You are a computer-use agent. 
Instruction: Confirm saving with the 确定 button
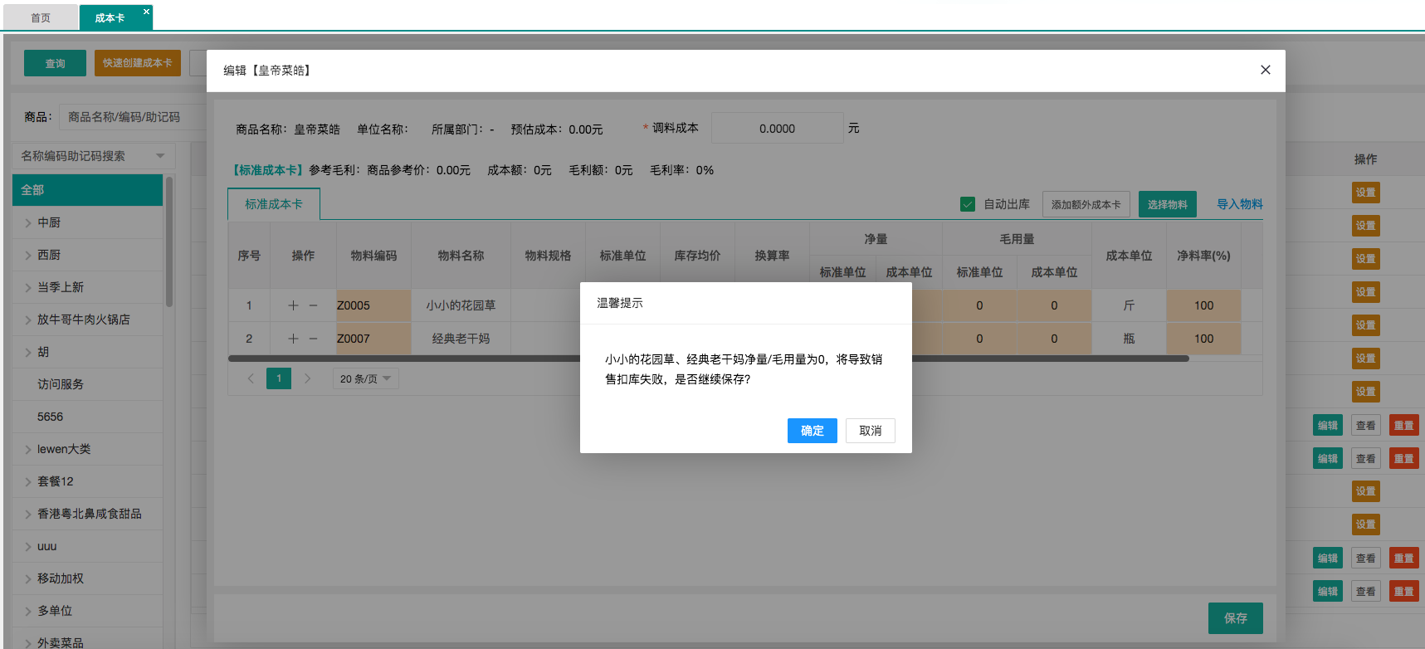(x=812, y=431)
